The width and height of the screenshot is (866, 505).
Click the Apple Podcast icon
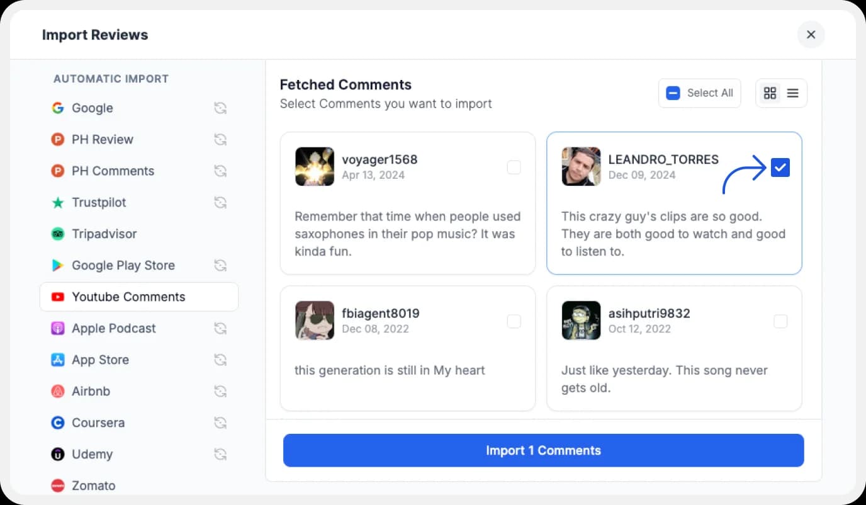click(57, 328)
